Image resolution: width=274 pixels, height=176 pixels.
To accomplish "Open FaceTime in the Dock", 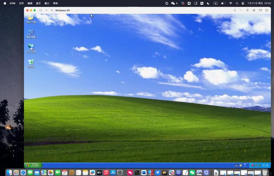I will pyautogui.click(x=58, y=173).
